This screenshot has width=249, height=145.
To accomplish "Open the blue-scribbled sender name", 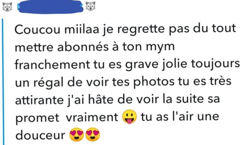I will point(50,7).
